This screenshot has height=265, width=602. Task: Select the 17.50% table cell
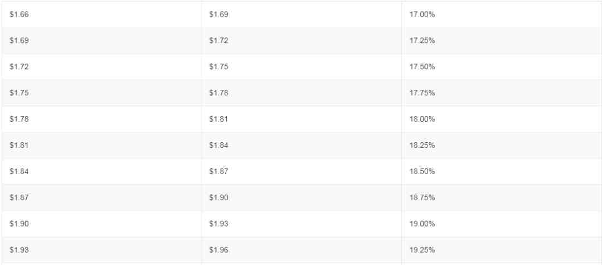502,67
